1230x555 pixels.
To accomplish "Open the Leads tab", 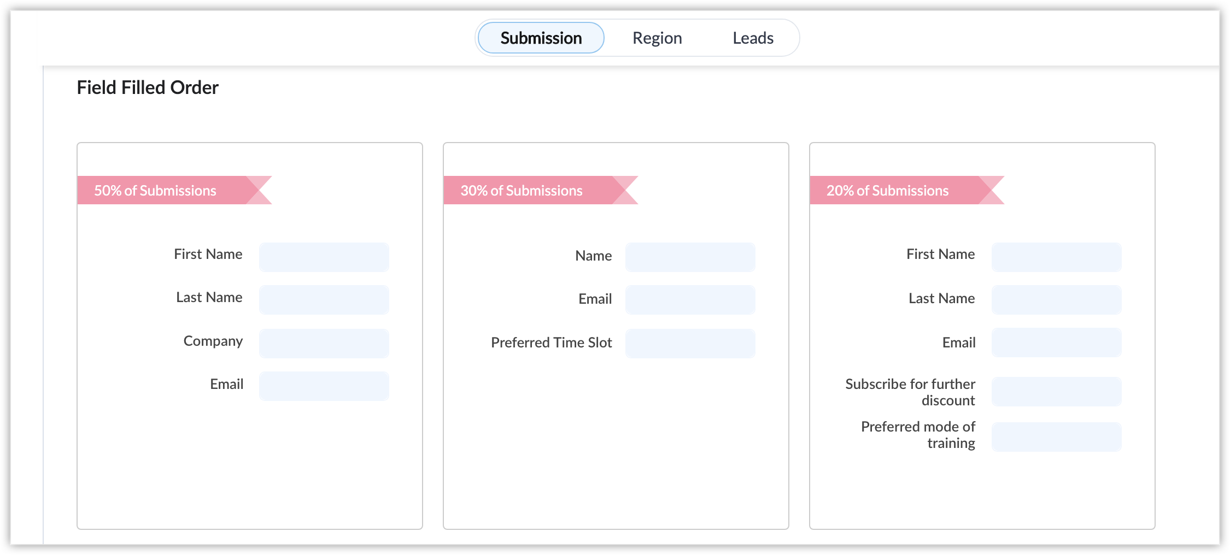I will (x=753, y=38).
